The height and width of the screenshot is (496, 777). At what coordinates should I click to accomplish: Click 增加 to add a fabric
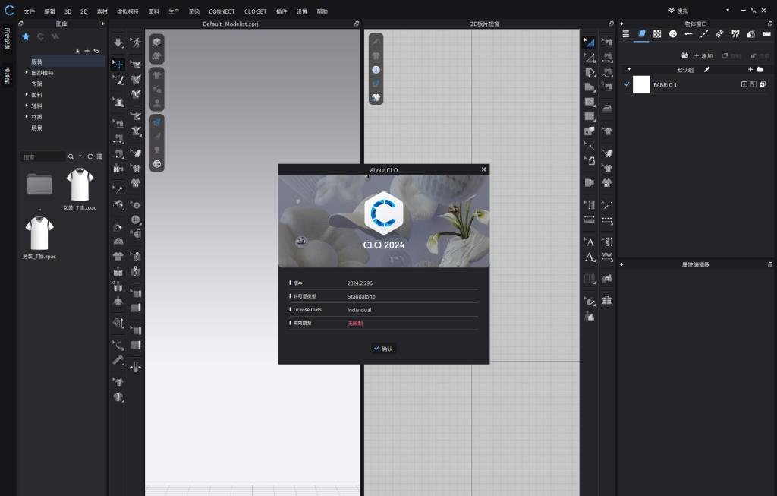(703, 55)
